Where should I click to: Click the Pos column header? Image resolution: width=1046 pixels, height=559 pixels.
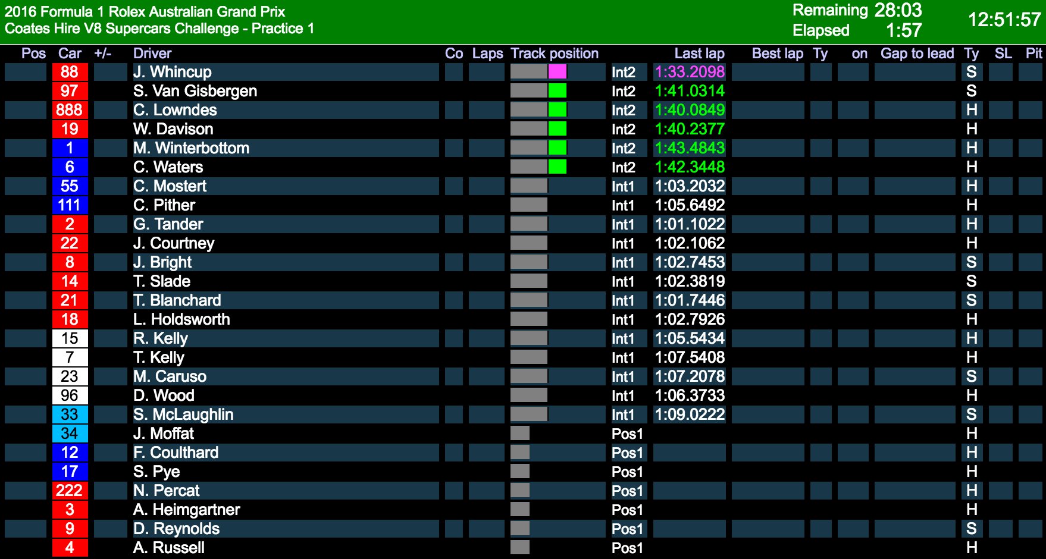[33, 54]
